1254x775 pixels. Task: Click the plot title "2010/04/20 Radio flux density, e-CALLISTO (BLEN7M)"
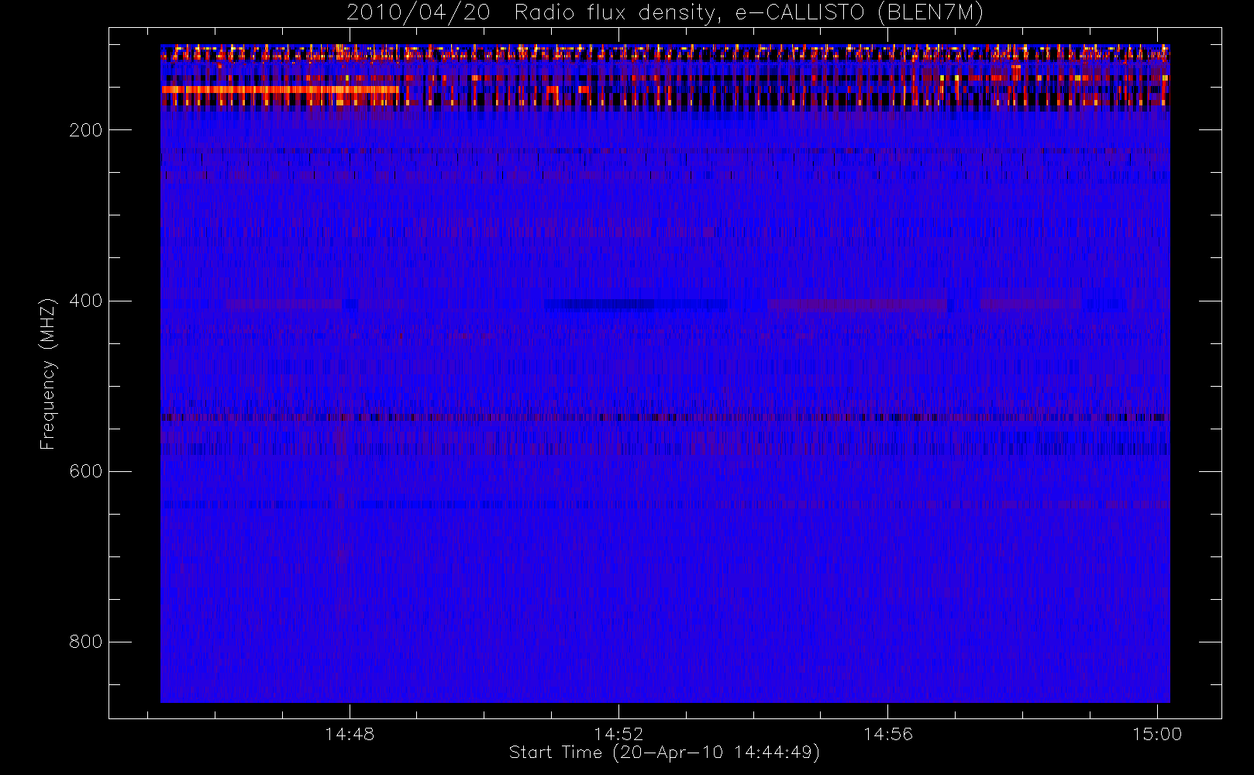tap(665, 13)
